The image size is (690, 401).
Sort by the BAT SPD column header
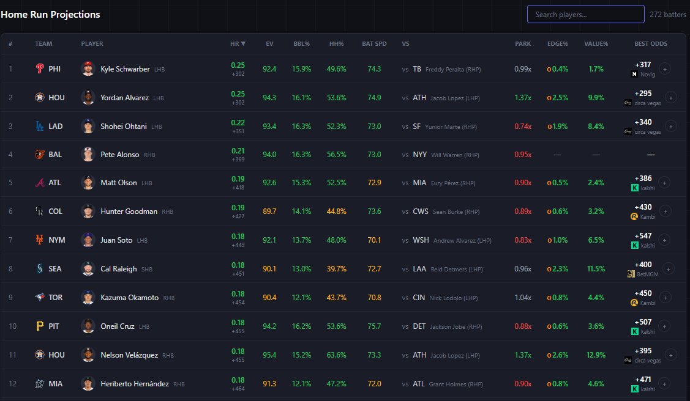point(374,43)
